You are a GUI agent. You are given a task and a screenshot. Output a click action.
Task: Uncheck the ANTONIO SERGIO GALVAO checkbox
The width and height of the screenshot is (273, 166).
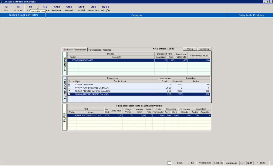coord(69,94)
